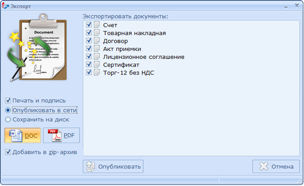Cancel with the Отмена button

pos(276,166)
